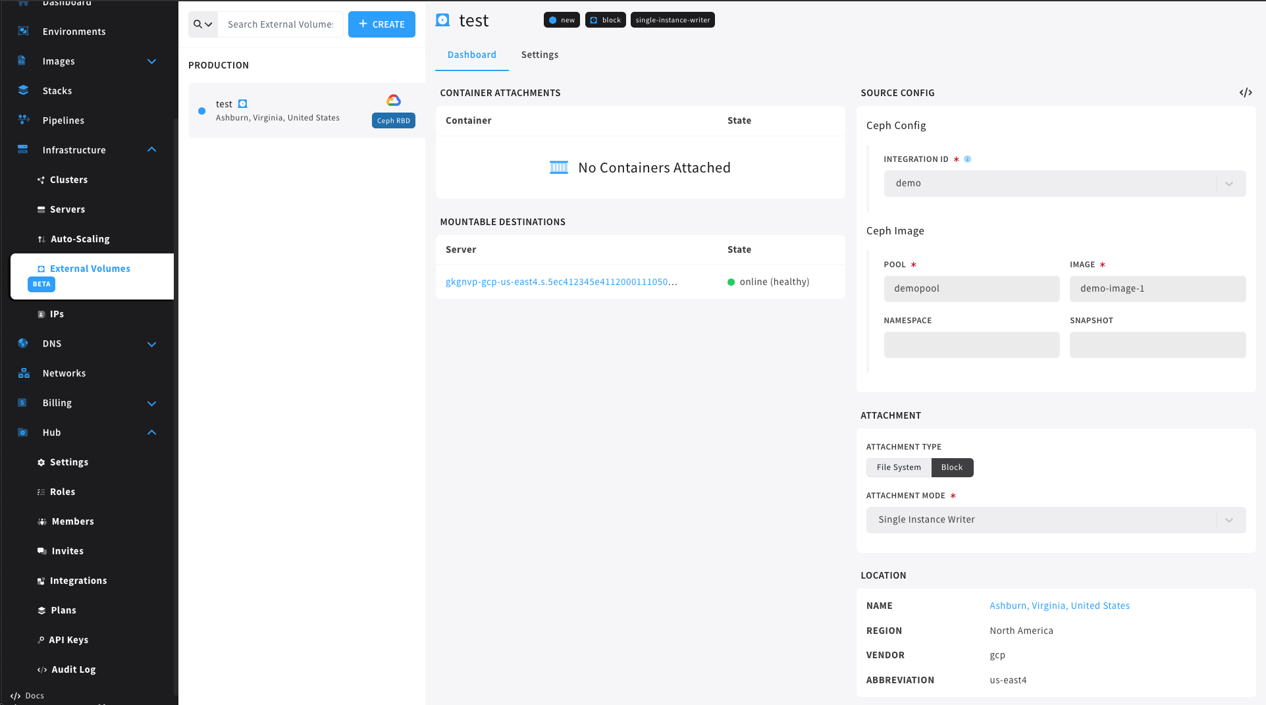Open the Networks section
The image size is (1266, 705).
[64, 373]
